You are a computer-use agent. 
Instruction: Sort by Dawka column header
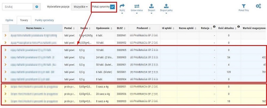pos(86,28)
